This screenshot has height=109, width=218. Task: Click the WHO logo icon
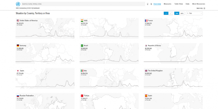click(x=18, y=4)
